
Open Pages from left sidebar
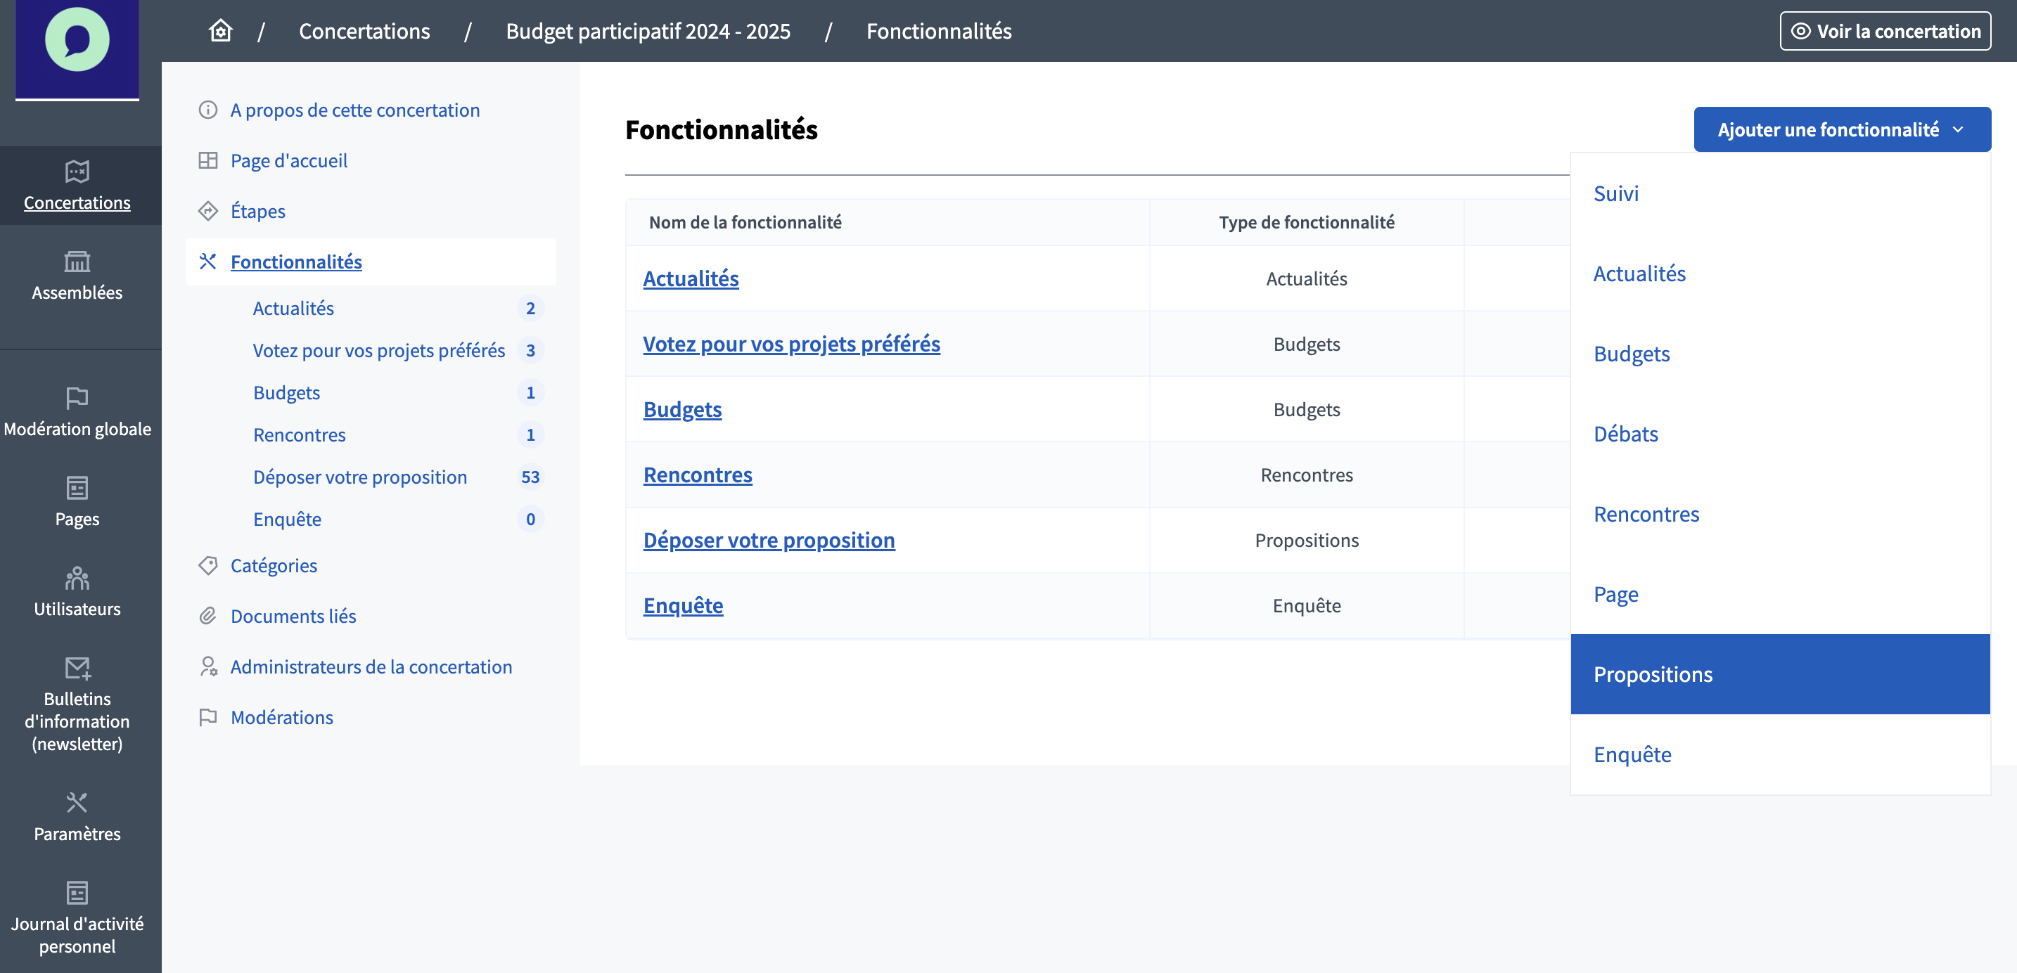point(77,502)
